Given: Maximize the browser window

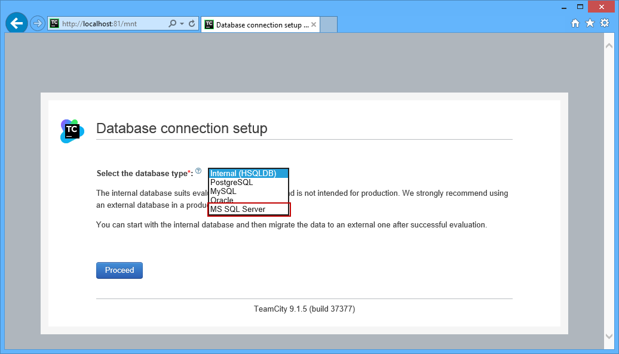Looking at the screenshot, I should click(x=580, y=7).
